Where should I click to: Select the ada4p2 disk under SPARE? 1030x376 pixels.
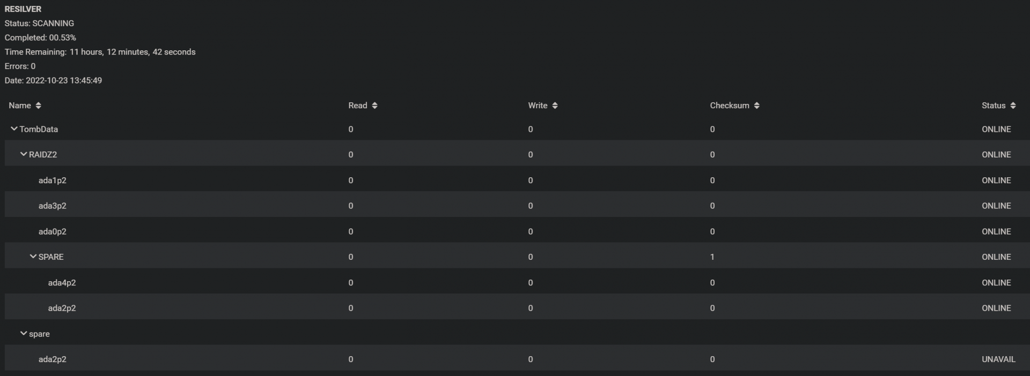click(x=517, y=282)
